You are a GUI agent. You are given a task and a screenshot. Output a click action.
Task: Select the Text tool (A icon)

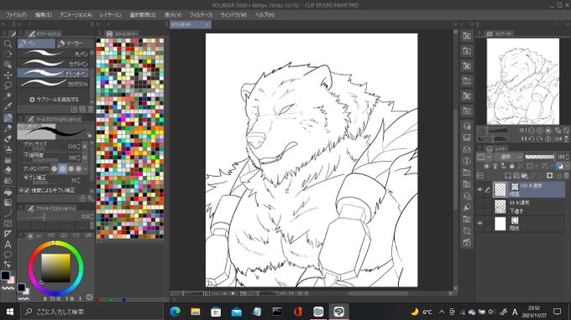click(x=8, y=245)
